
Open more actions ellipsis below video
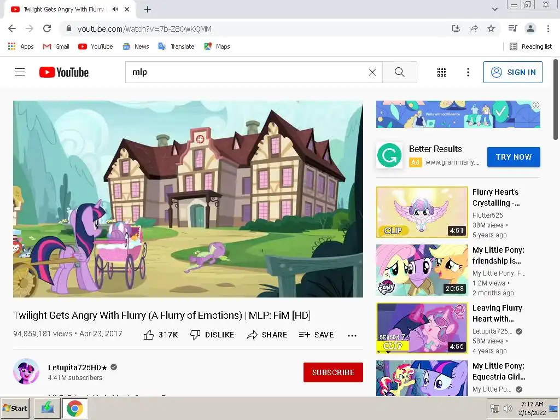coord(352,335)
